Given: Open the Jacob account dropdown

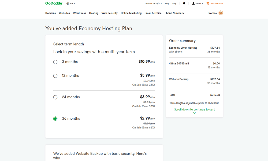Looking at the screenshot, I should click(199, 3).
